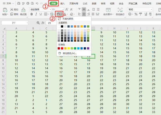Viewport: 161px width, 115px height.
Task: Pick the yellow standard color swatch
Action: tap(69, 48)
